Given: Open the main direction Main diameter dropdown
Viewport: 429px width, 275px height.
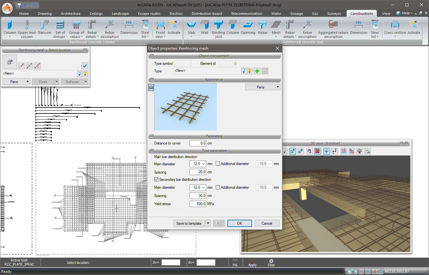Looking at the screenshot, I should pyautogui.click(x=203, y=164).
